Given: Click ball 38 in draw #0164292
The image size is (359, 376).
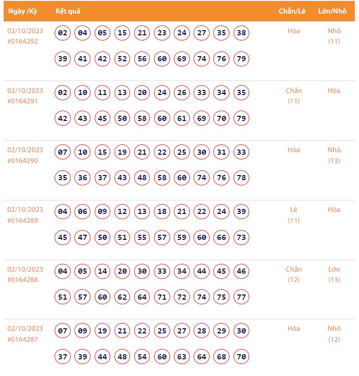Looking at the screenshot, I should point(241,34).
